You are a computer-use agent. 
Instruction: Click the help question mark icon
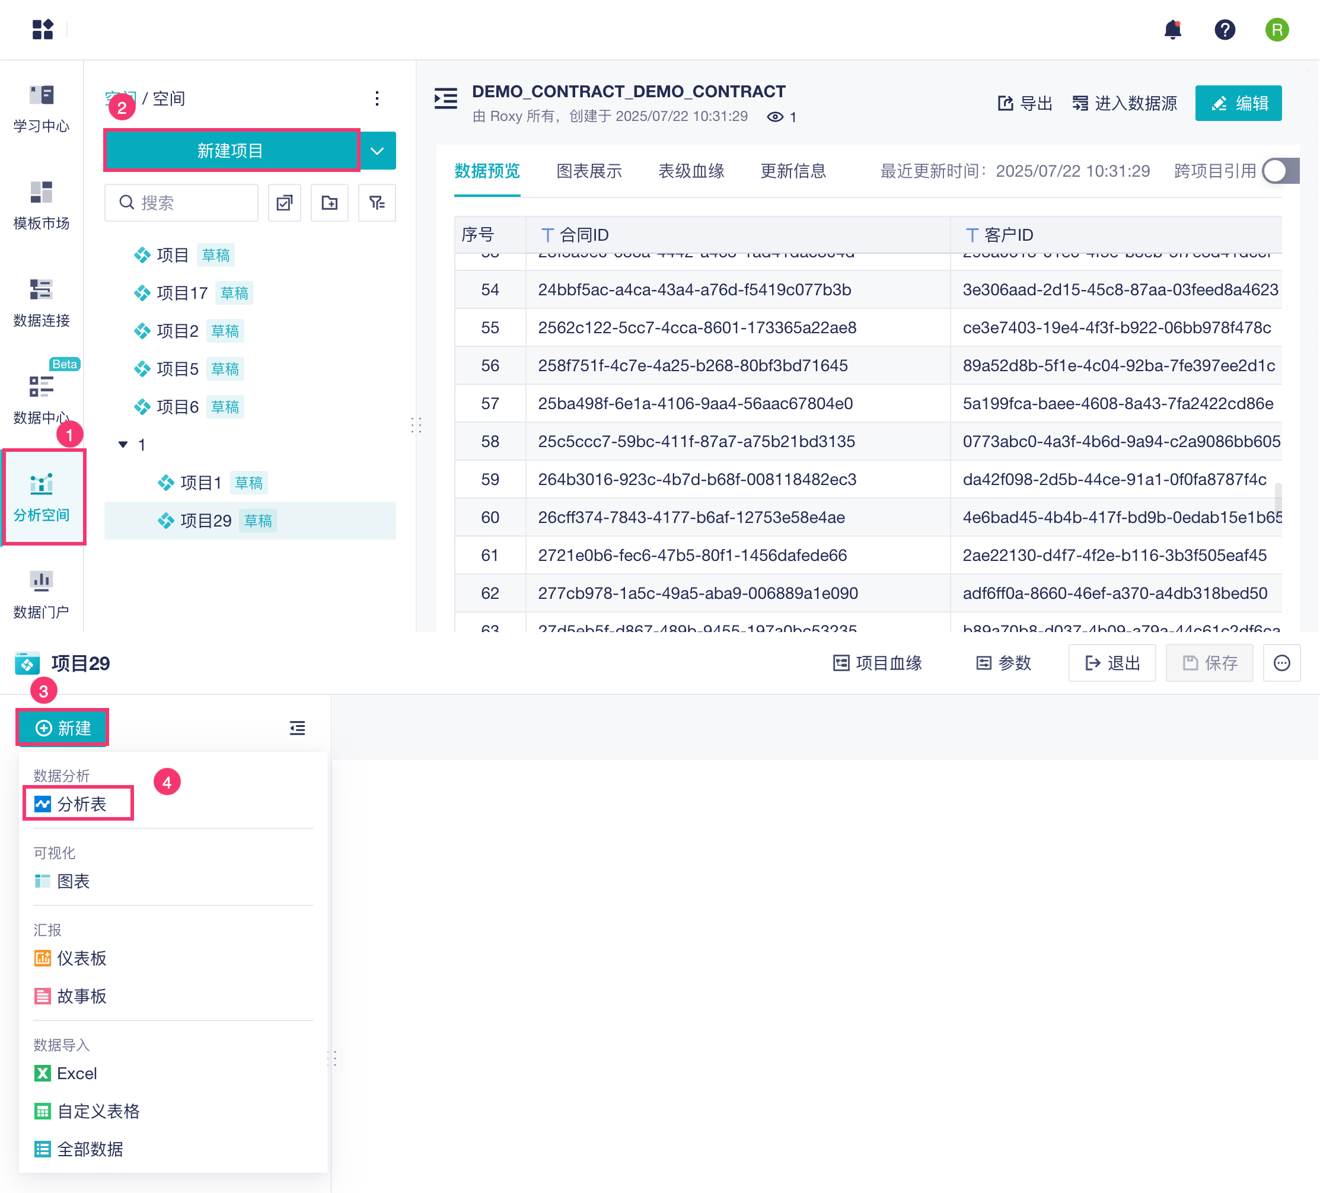(1224, 30)
